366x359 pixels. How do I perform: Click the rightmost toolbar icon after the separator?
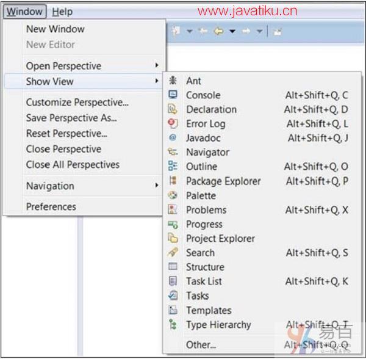(278, 31)
